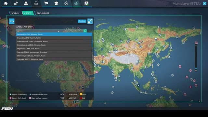Toggle the VOR legend item

click(61, 98)
